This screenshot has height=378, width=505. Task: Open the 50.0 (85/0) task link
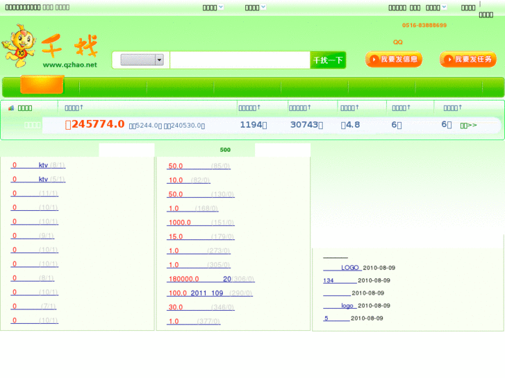click(199, 166)
